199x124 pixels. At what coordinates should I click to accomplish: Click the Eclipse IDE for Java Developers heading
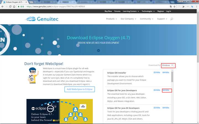[x=122, y=90]
